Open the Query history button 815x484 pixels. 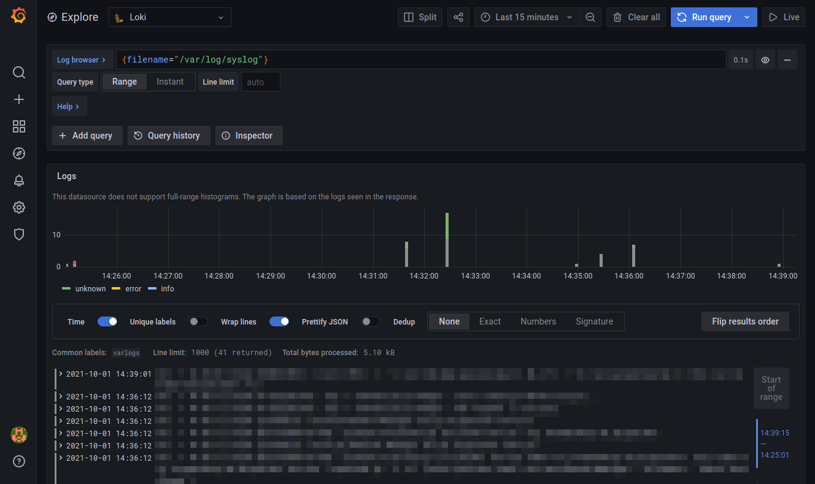168,136
